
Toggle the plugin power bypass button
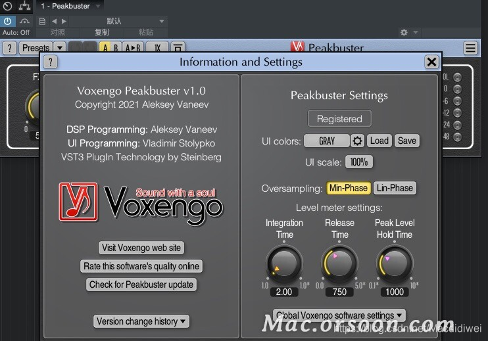(7, 21)
